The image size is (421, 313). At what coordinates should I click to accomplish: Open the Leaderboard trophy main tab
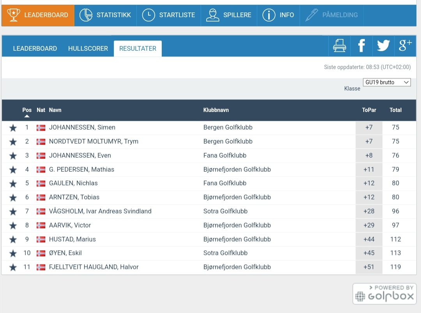(38, 15)
